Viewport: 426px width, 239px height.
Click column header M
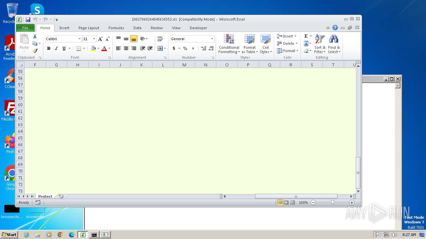[x=184, y=65]
